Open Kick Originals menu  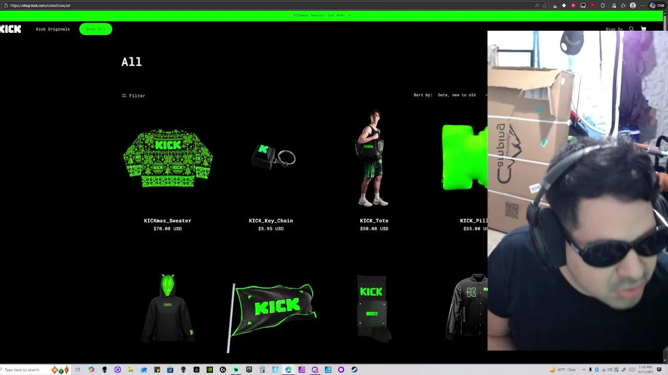click(53, 29)
